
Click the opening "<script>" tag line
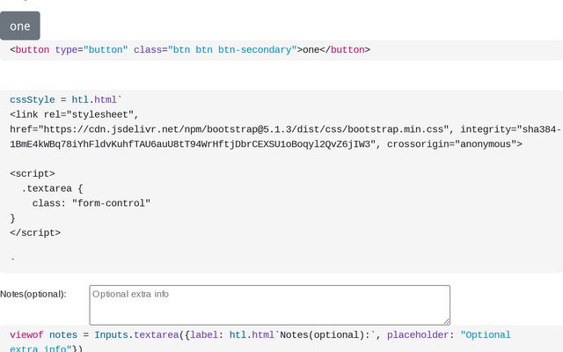coord(33,173)
